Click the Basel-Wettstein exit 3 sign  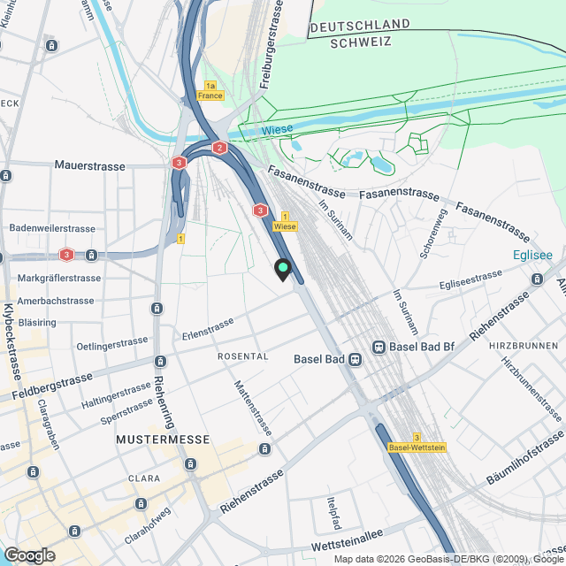click(417, 443)
